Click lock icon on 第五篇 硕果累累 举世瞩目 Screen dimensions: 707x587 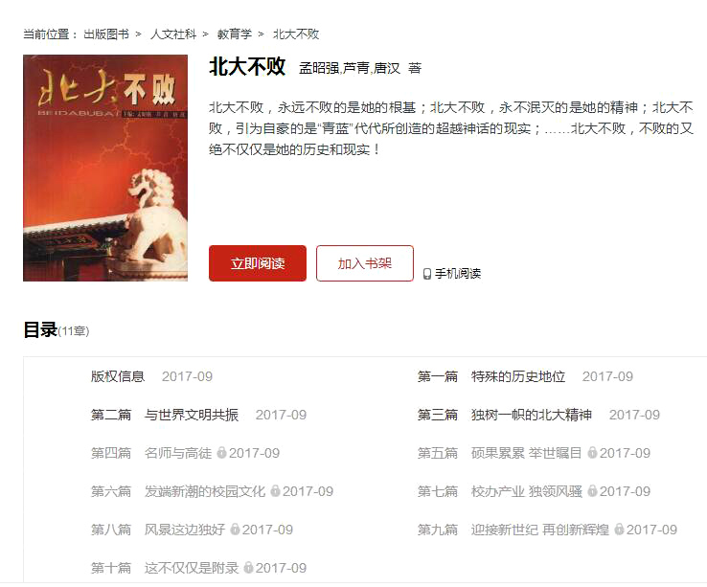(x=592, y=452)
